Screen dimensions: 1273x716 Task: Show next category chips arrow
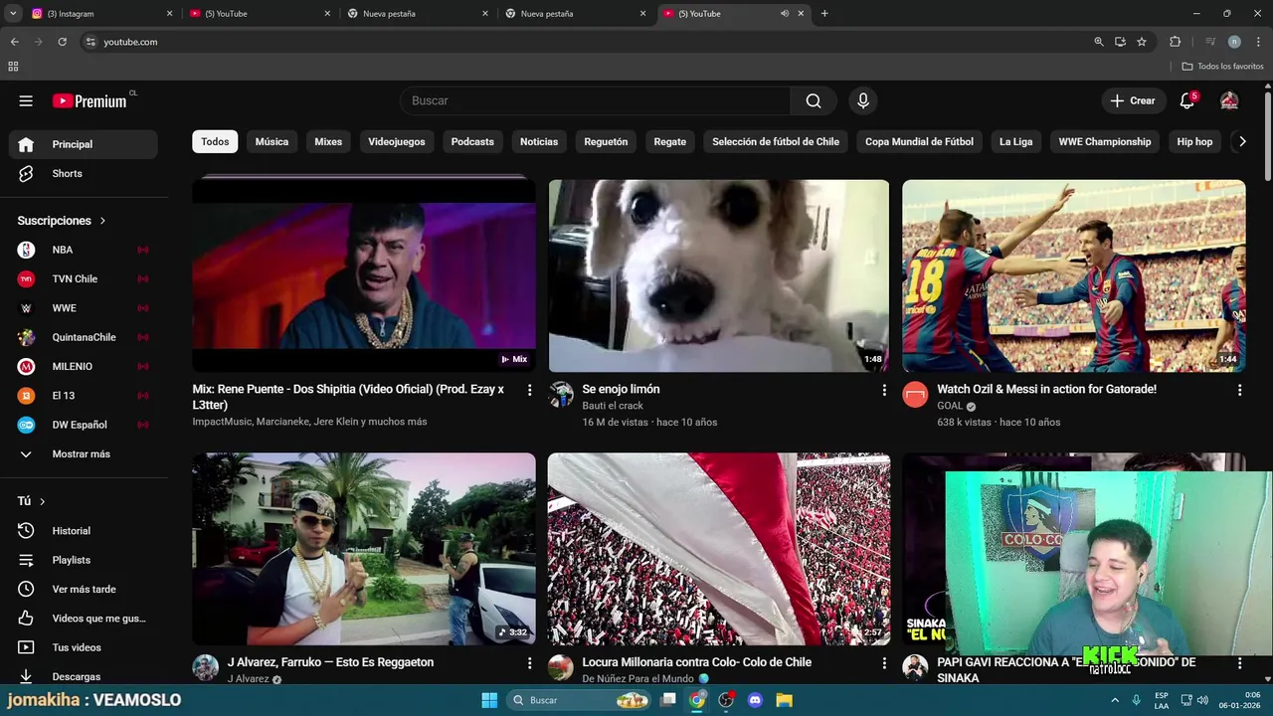tap(1241, 141)
